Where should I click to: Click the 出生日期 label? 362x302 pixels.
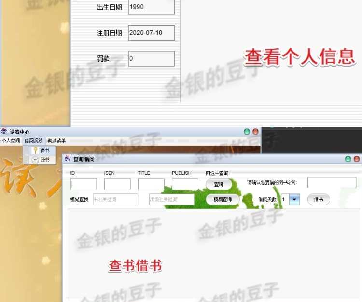coord(109,7)
